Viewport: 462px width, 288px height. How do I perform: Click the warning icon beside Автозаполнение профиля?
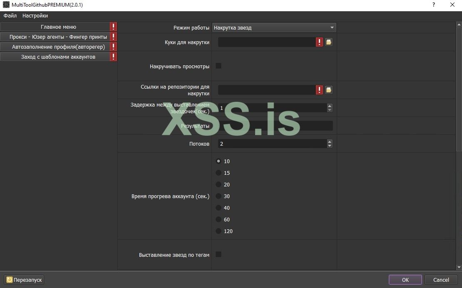[x=114, y=47]
